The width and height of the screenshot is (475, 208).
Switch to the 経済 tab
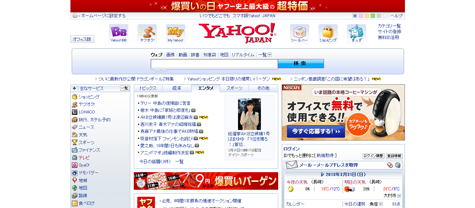[177, 88]
